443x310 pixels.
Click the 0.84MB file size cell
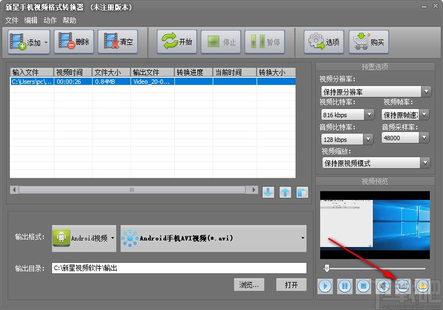tap(112, 82)
